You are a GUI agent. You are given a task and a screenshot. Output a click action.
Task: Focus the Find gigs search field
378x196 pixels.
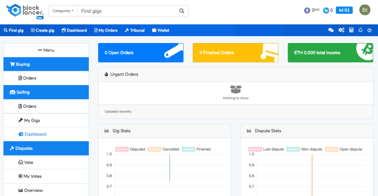(128, 11)
